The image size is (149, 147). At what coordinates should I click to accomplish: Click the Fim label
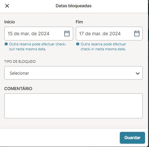[x=79, y=22]
